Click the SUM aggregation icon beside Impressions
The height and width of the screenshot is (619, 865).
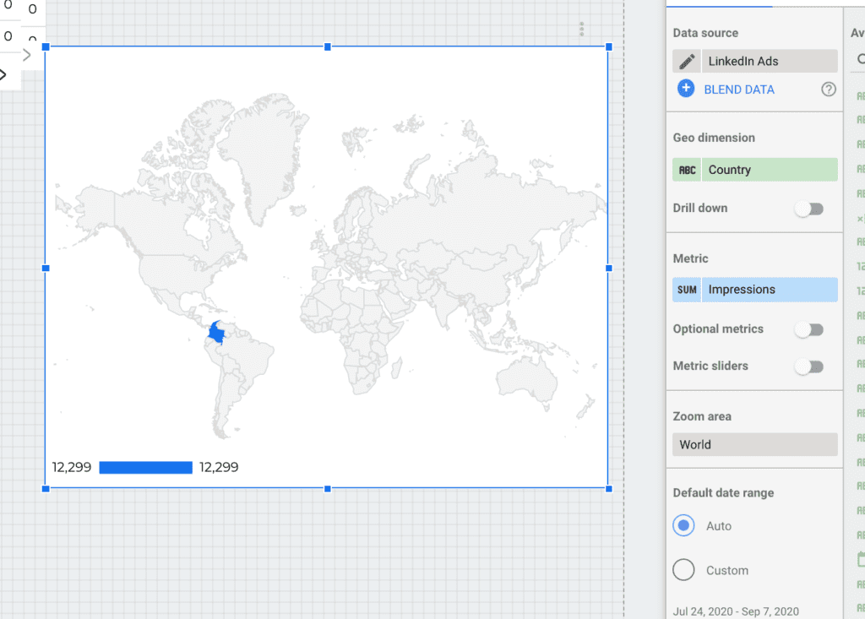(687, 290)
